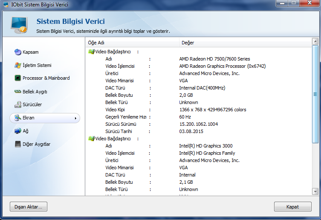Click the Öğe Adı column header
Screen dimensions: 321x220
click(133, 43)
